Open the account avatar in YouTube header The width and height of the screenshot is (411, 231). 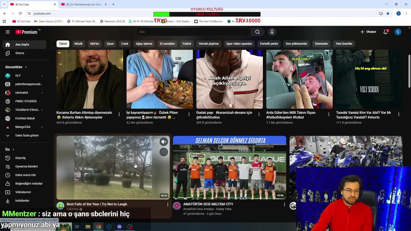(x=398, y=32)
